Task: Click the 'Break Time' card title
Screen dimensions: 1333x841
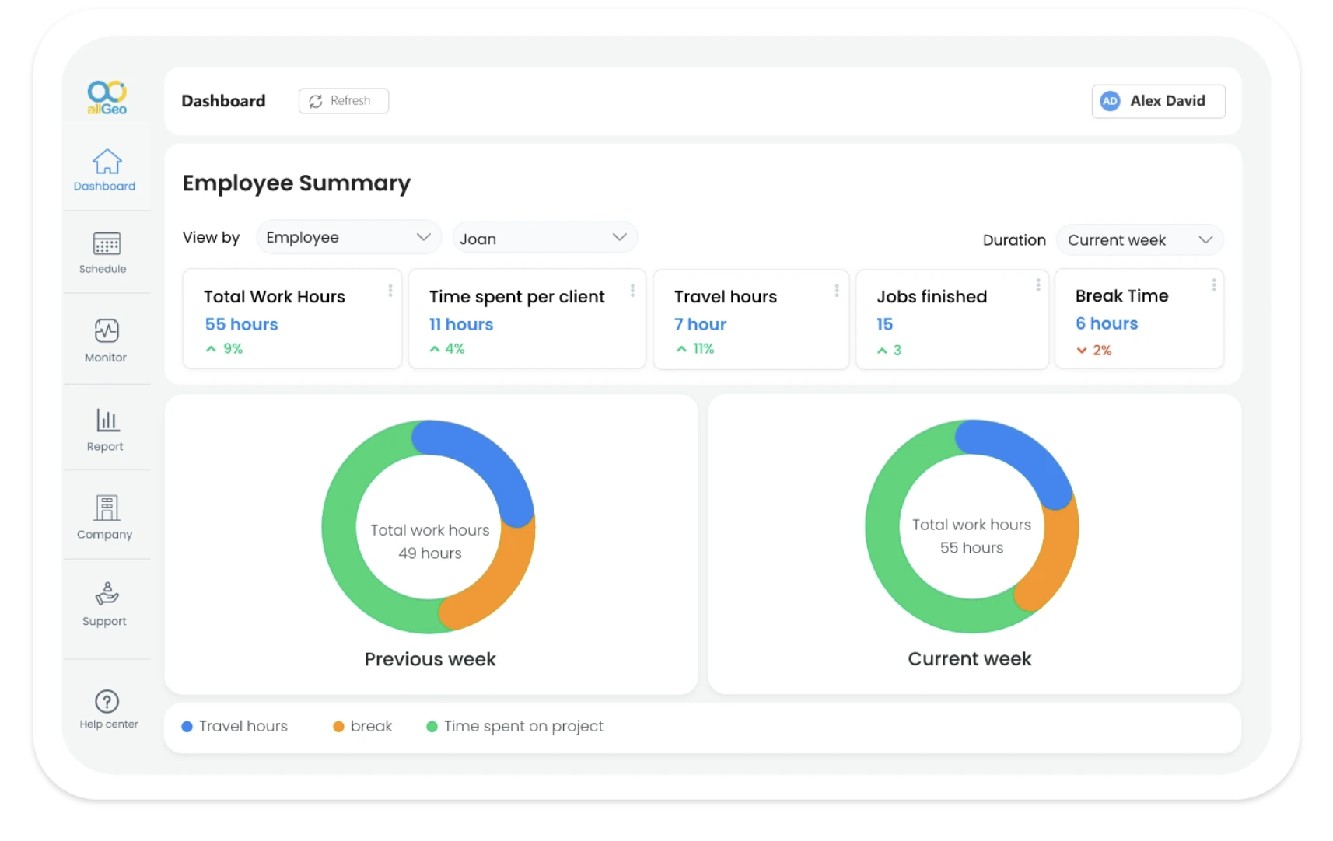Action: click(1121, 296)
